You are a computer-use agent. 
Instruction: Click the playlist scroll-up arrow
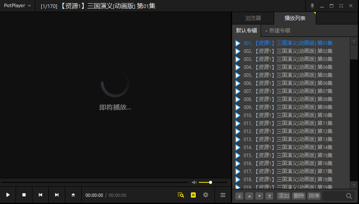[x=354, y=41]
